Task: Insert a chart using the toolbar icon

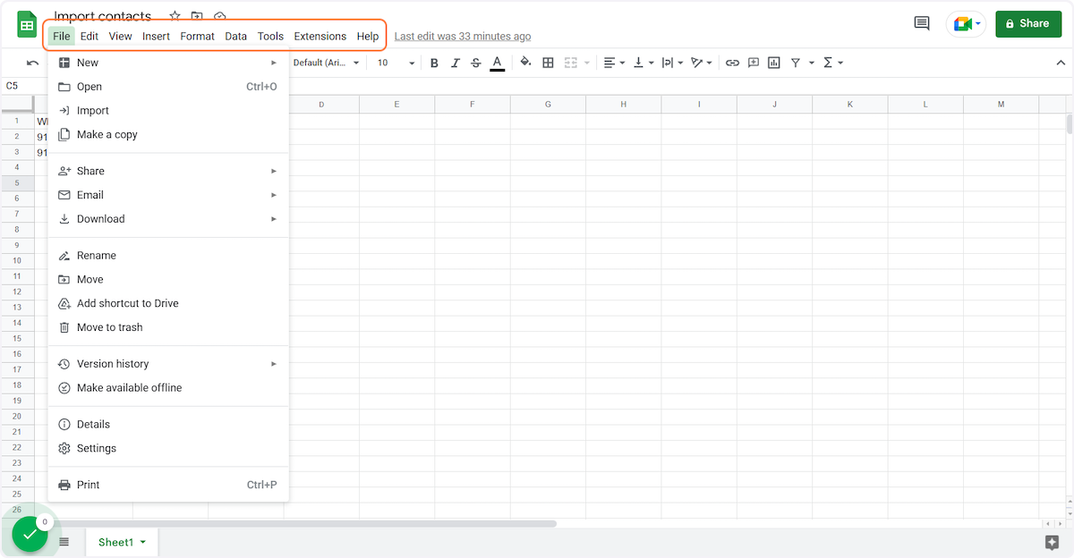Action: coord(773,63)
